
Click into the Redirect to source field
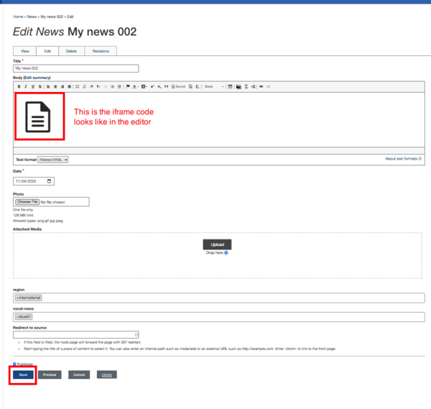tap(75, 334)
